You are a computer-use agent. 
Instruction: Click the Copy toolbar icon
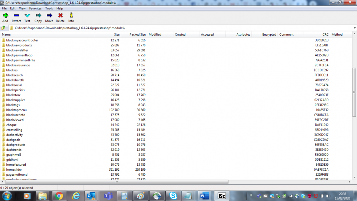38,15
